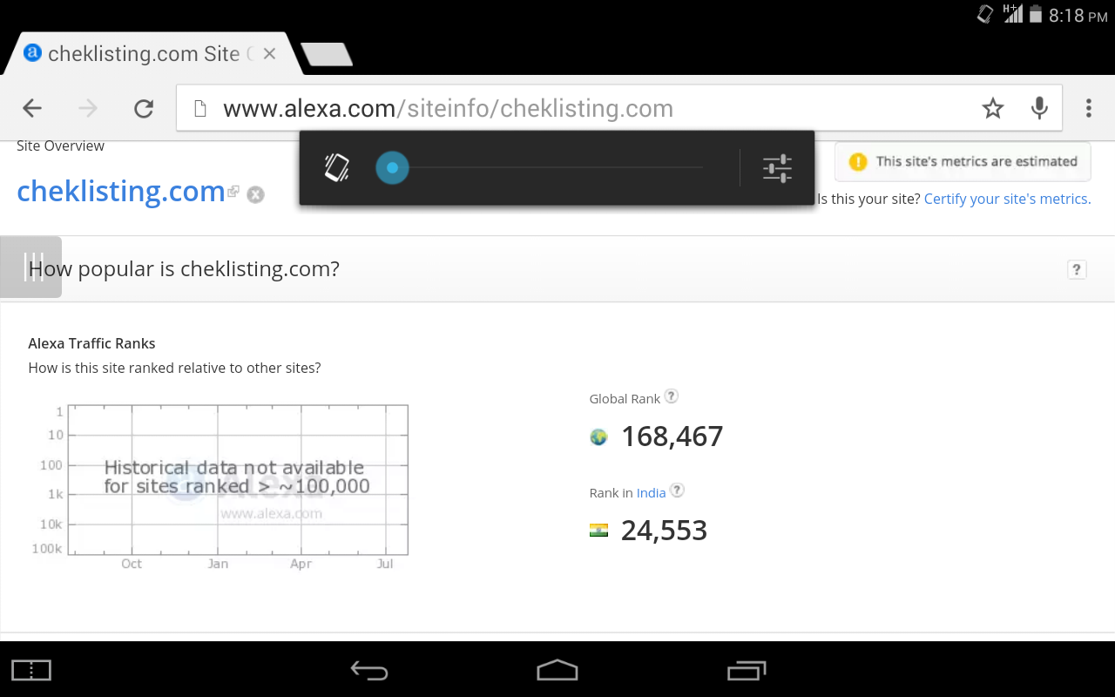Open the cheklisting.com site link
This screenshot has height=697, width=1115.
click(x=121, y=191)
